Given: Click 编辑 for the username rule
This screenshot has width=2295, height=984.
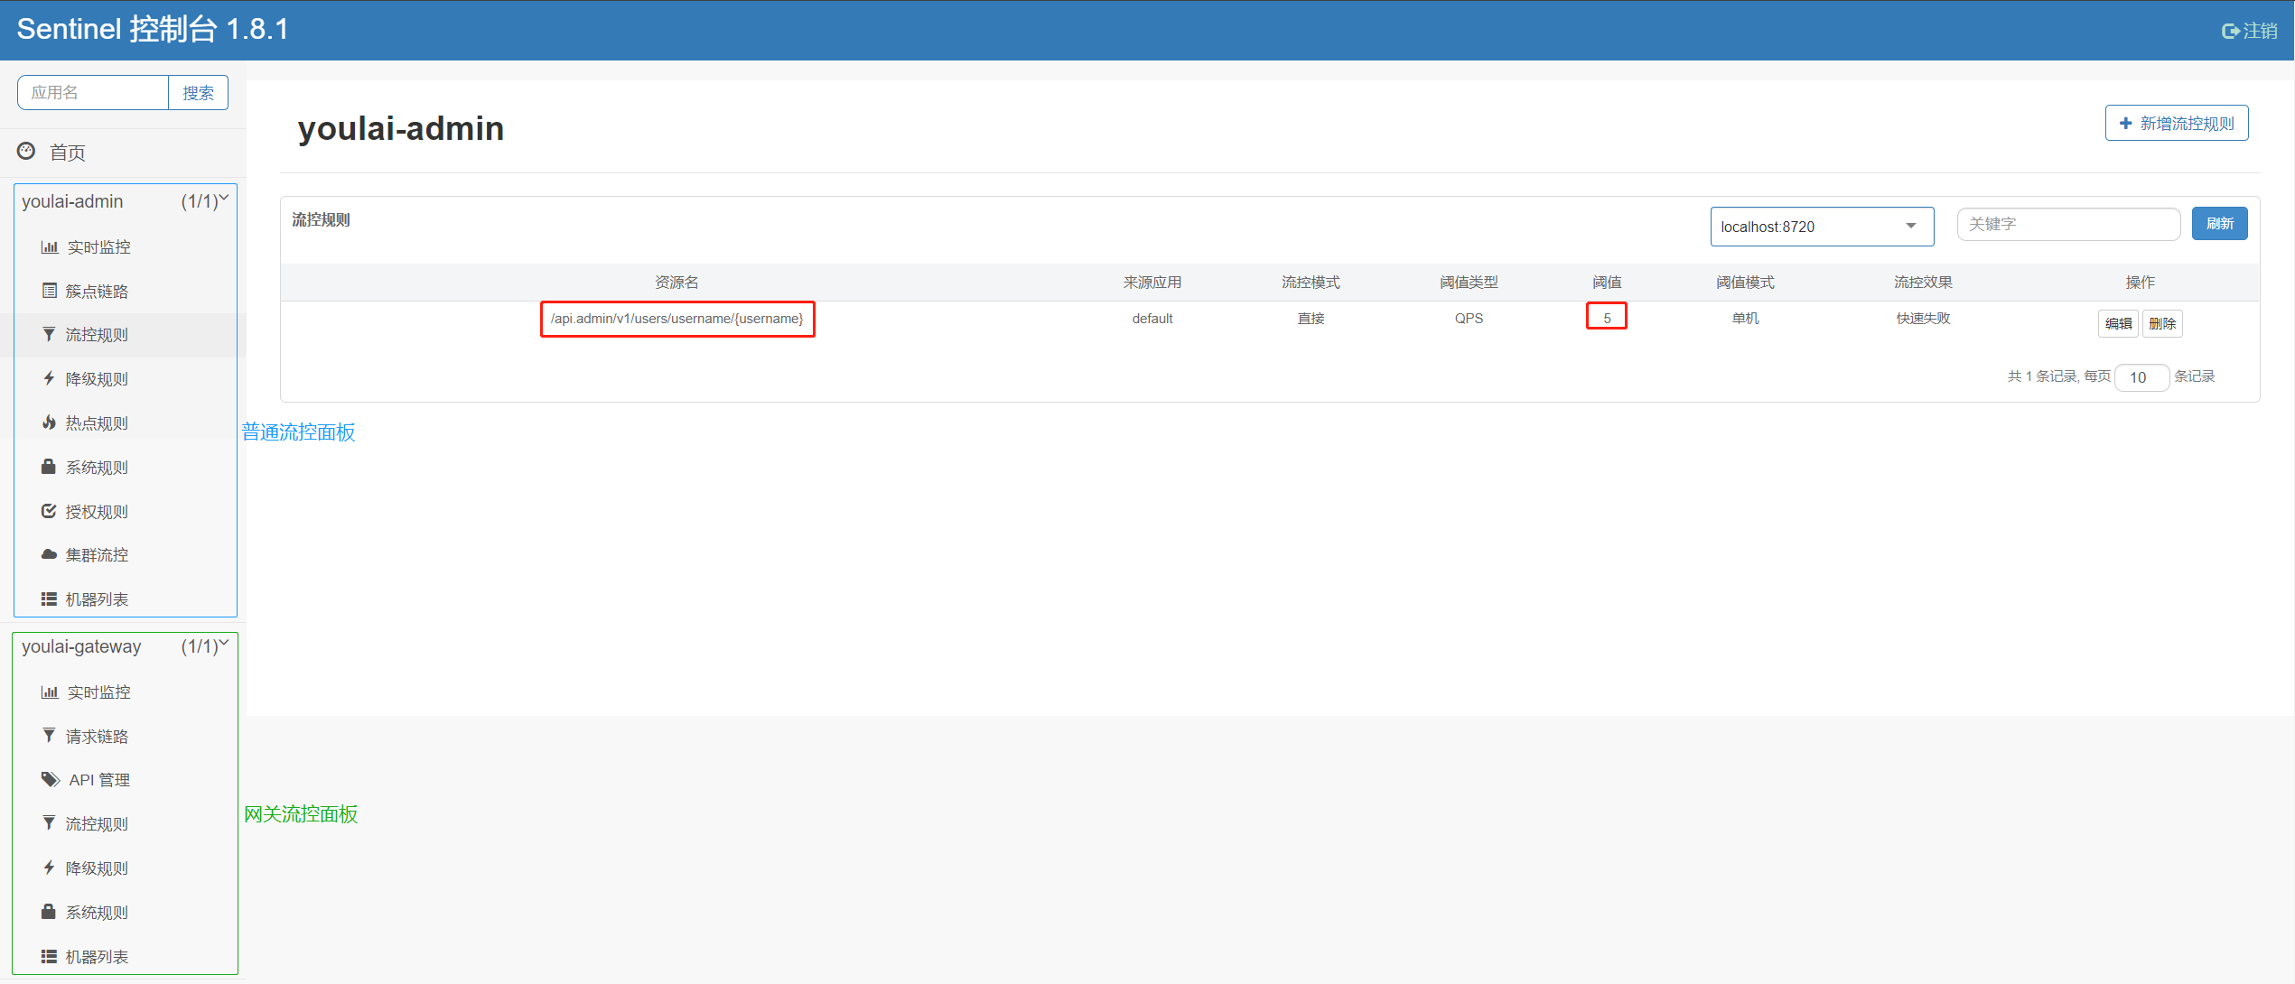Looking at the screenshot, I should (2117, 323).
